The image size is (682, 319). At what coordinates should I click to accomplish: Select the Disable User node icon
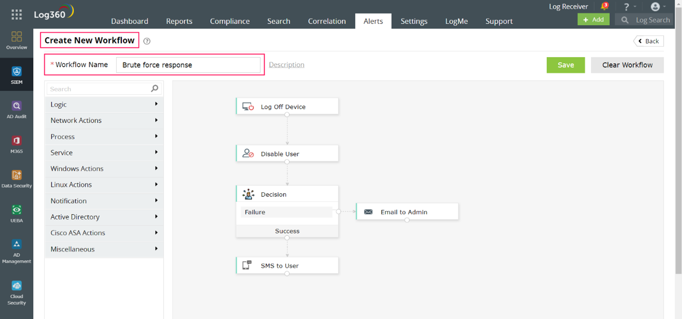coord(248,153)
